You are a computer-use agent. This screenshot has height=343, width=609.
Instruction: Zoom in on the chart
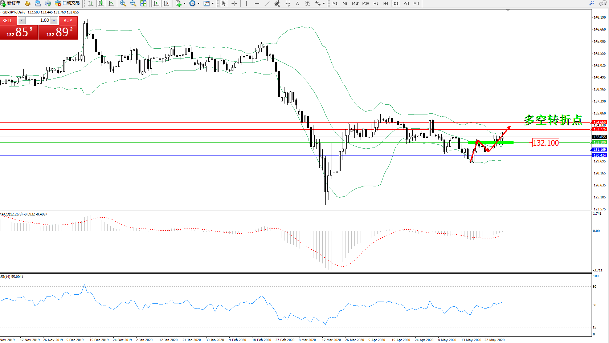click(x=123, y=4)
